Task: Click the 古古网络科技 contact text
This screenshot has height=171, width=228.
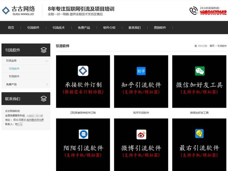Action: click(x=12, y=111)
